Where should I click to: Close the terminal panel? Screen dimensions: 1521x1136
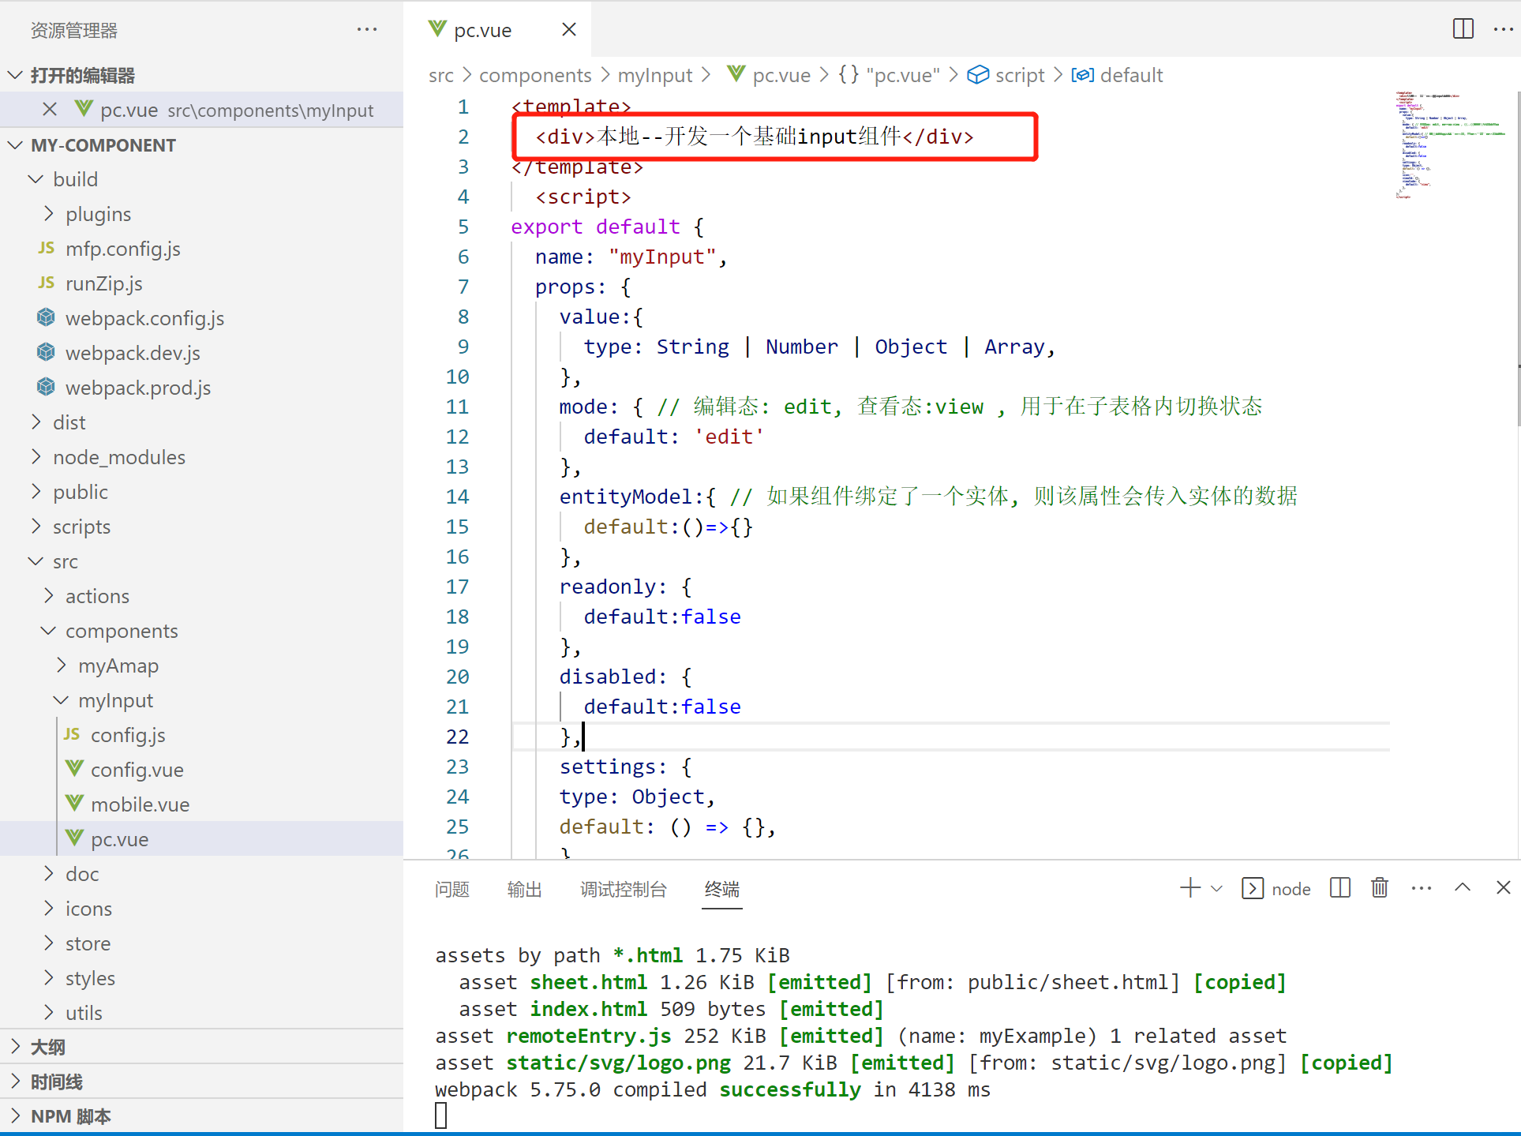1503,888
